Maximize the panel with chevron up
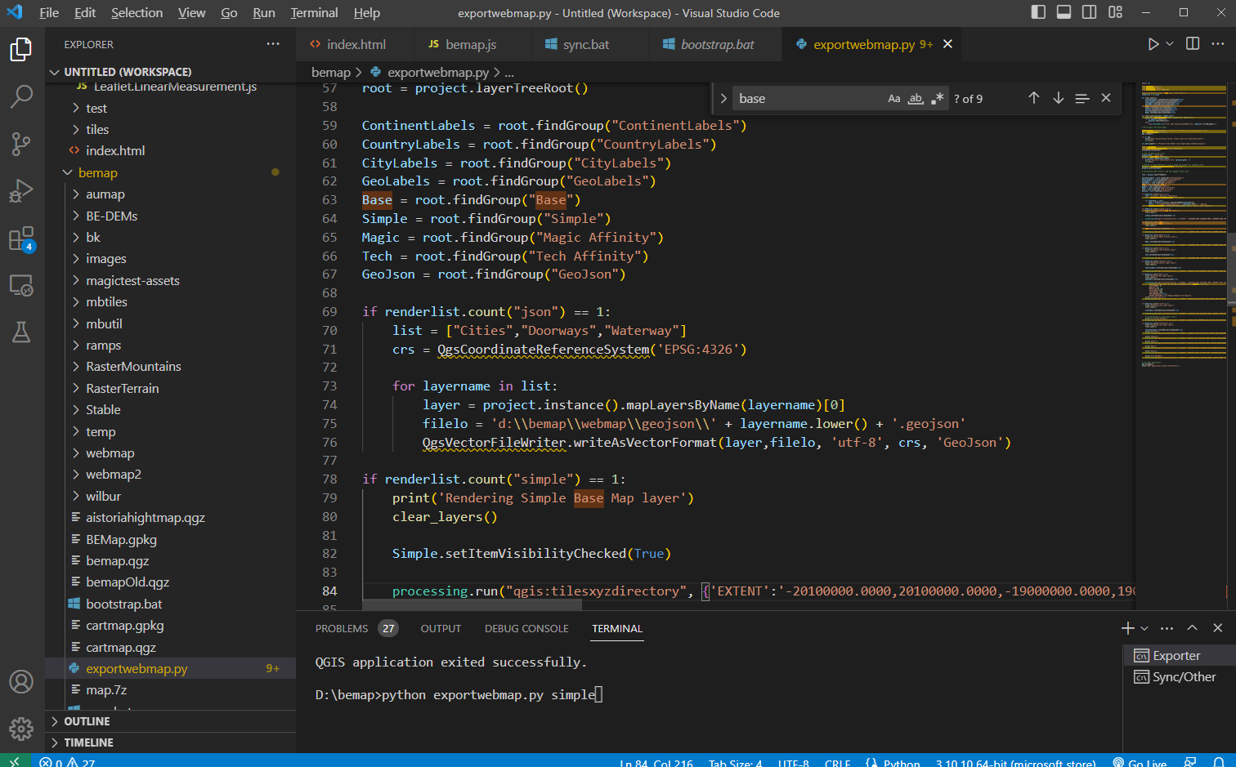1236x767 pixels. [1193, 628]
